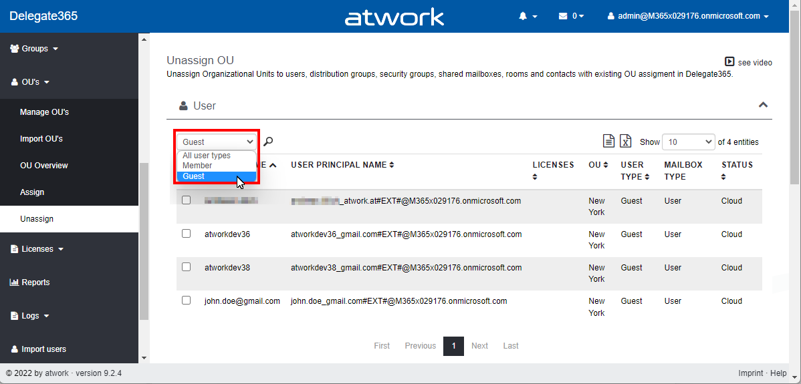
Task: Go to Manage OU's
Action: point(44,112)
